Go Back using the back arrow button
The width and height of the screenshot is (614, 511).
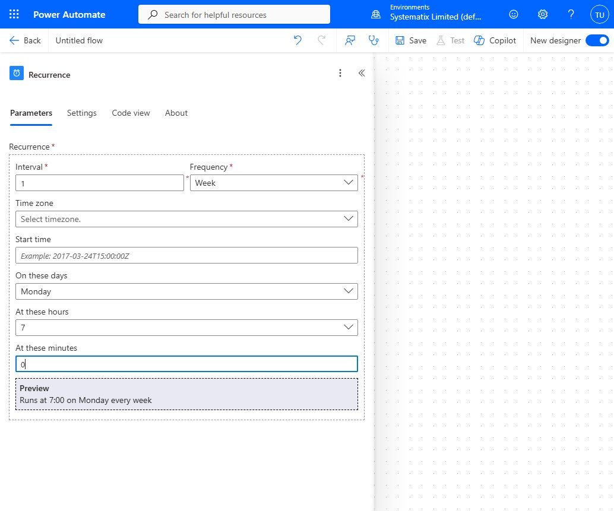coord(25,40)
